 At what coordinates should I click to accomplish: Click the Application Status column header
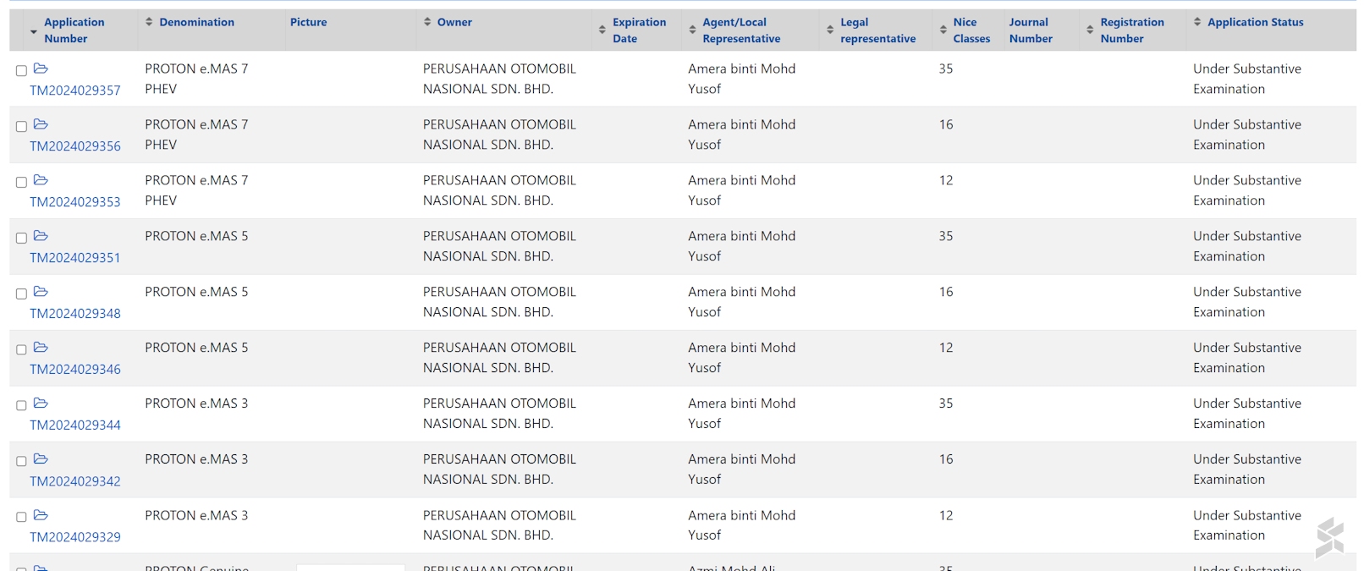pos(1254,22)
